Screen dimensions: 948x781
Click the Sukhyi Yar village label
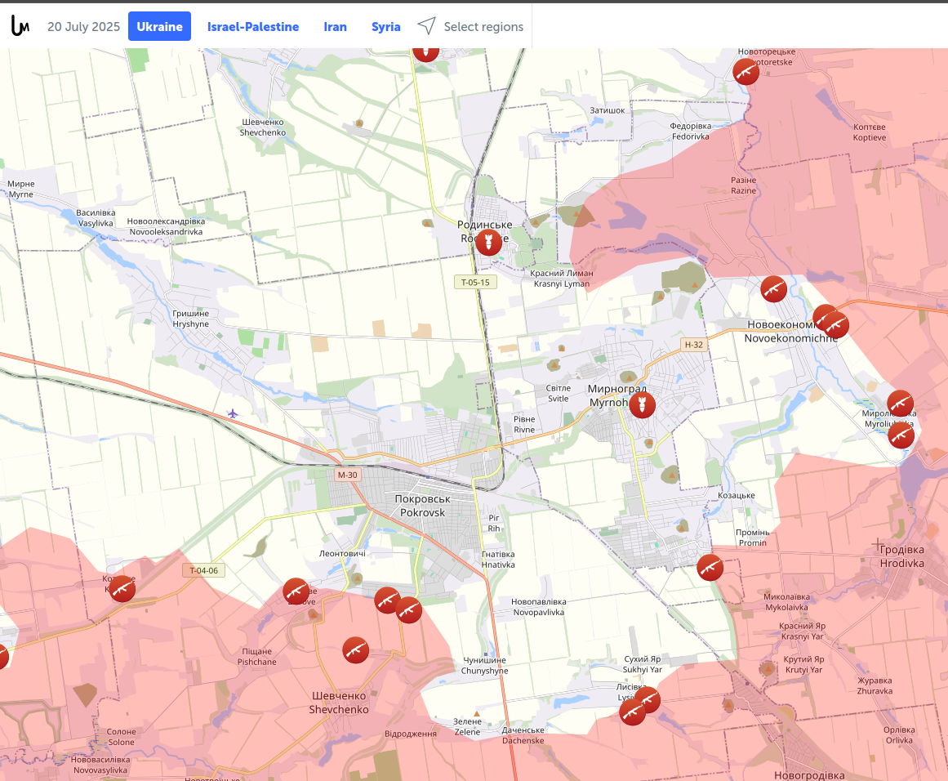click(x=643, y=664)
